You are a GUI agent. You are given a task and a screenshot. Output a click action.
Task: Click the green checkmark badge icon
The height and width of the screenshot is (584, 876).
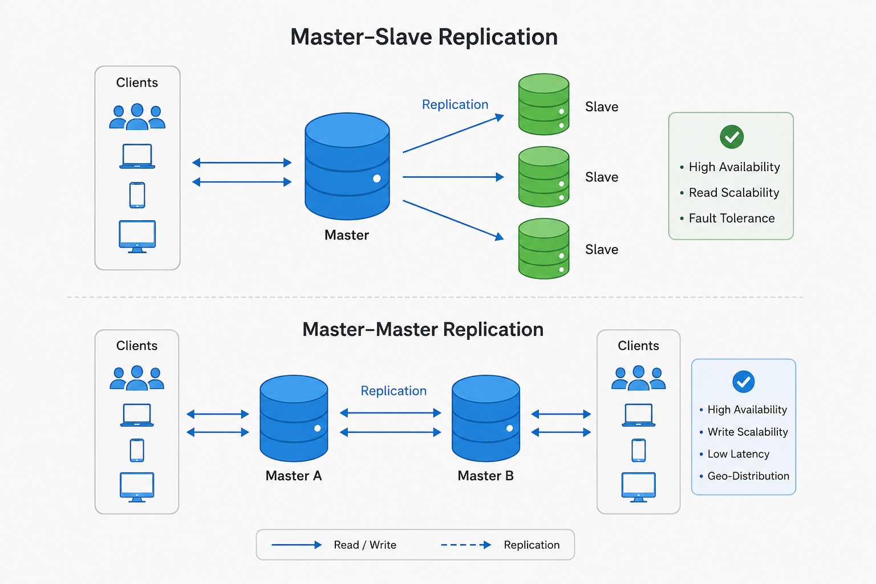[x=732, y=137]
